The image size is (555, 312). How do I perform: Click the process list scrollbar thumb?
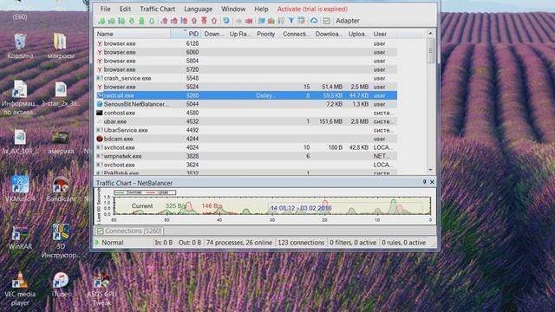coord(430,50)
